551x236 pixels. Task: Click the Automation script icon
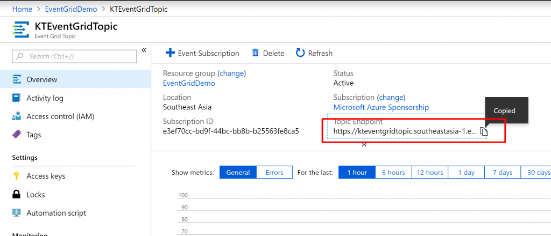pos(16,213)
